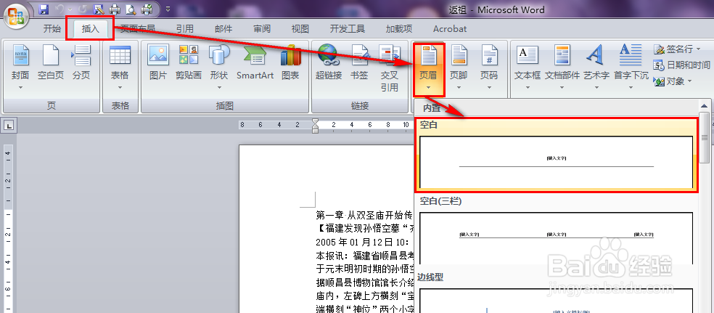Expand the 签名行 dropdown arrow
Screen dimensions: 714x313
pyautogui.click(x=698, y=49)
